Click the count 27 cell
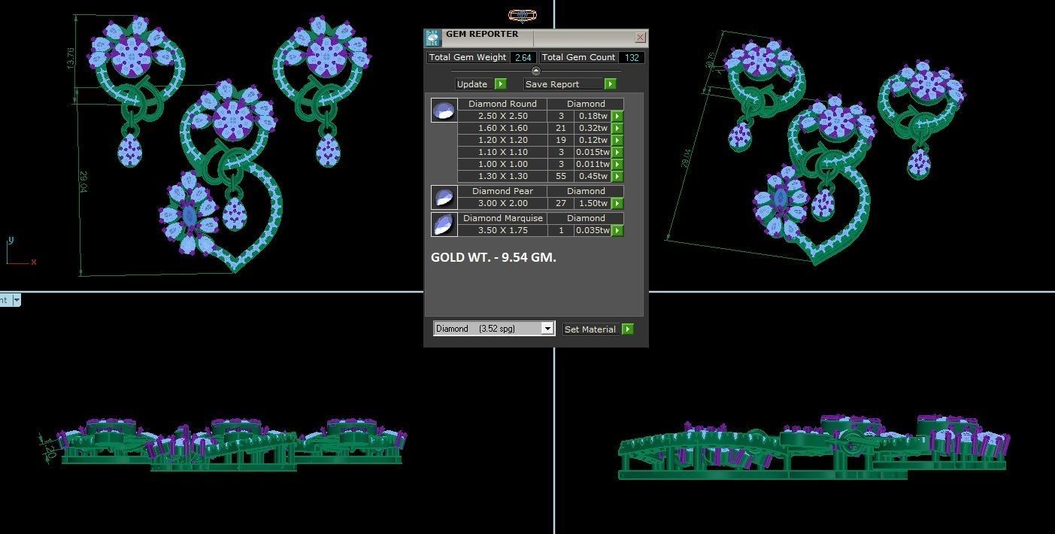Viewport: 1055px width, 534px height. pos(561,203)
